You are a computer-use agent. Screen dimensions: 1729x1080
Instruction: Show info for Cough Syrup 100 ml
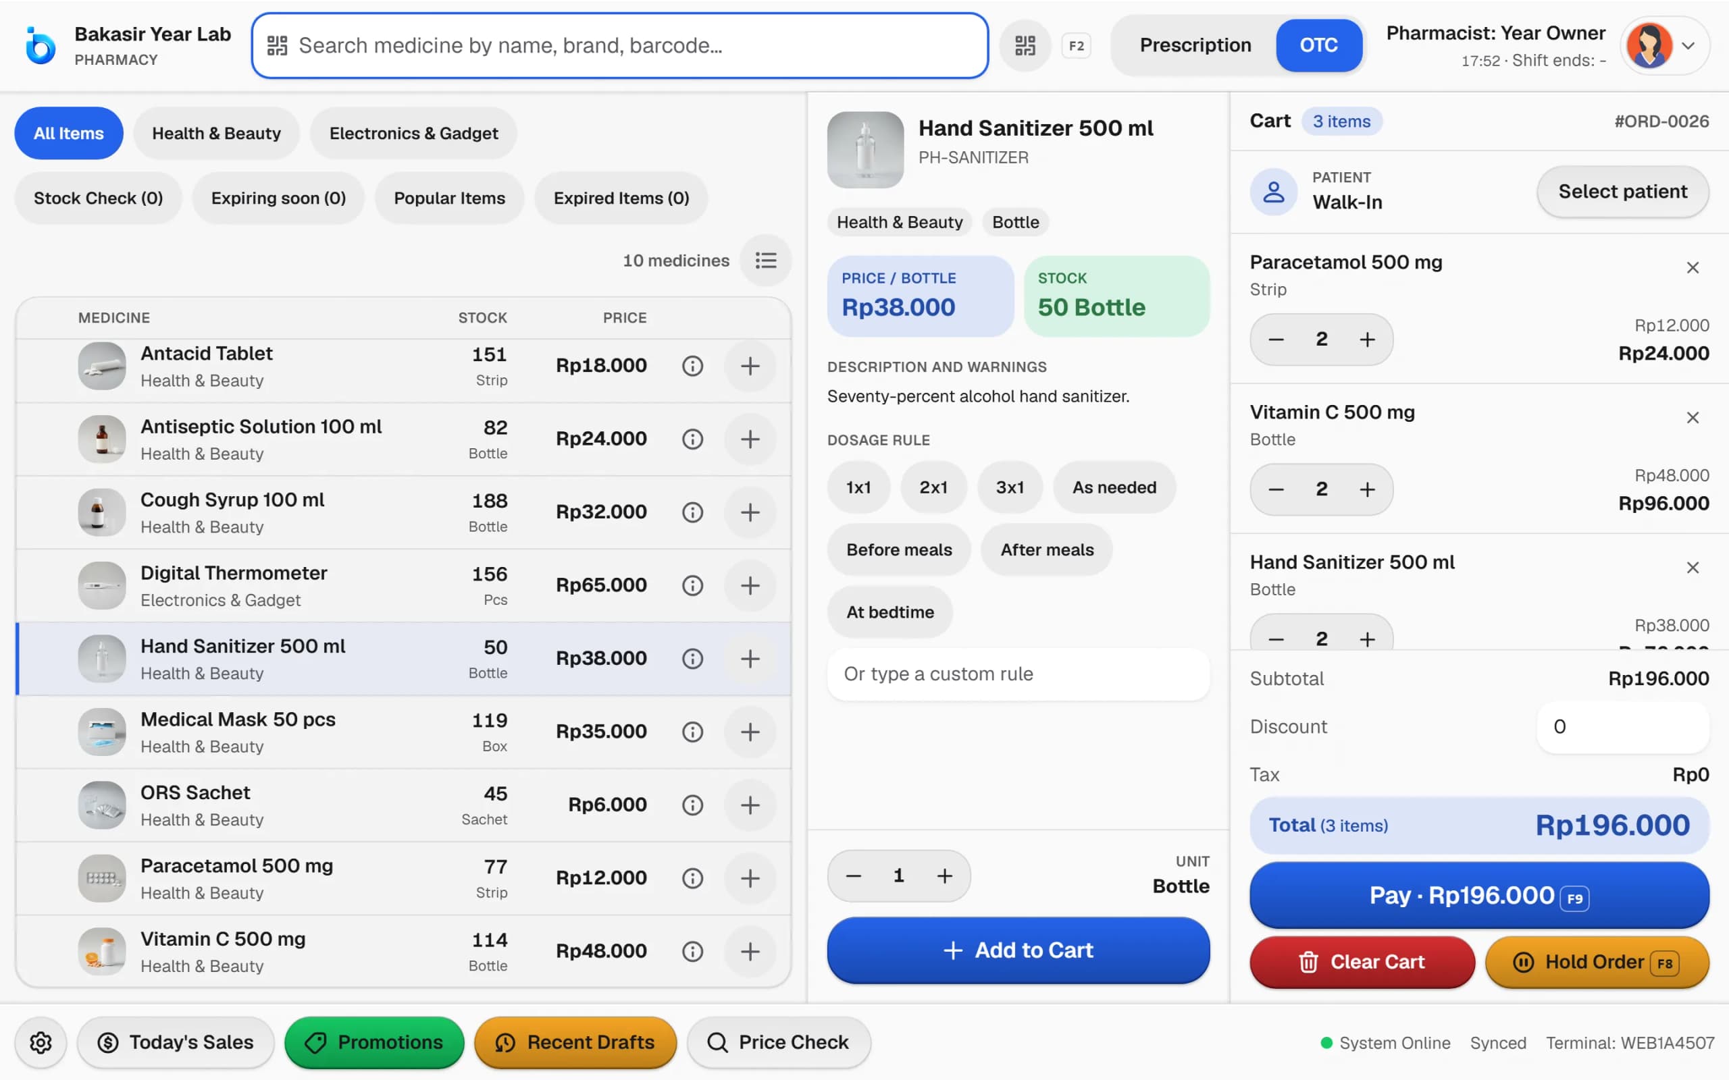(692, 512)
